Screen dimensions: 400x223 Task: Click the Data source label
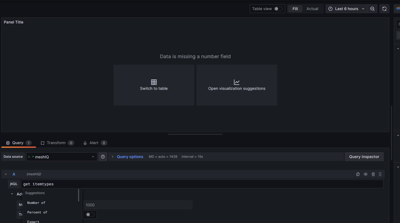coord(13,157)
